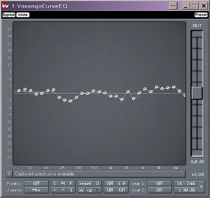This screenshot has width=210, height=198.
Task: Click the status message 'Captured spectrum is available'
Action: coord(45,174)
